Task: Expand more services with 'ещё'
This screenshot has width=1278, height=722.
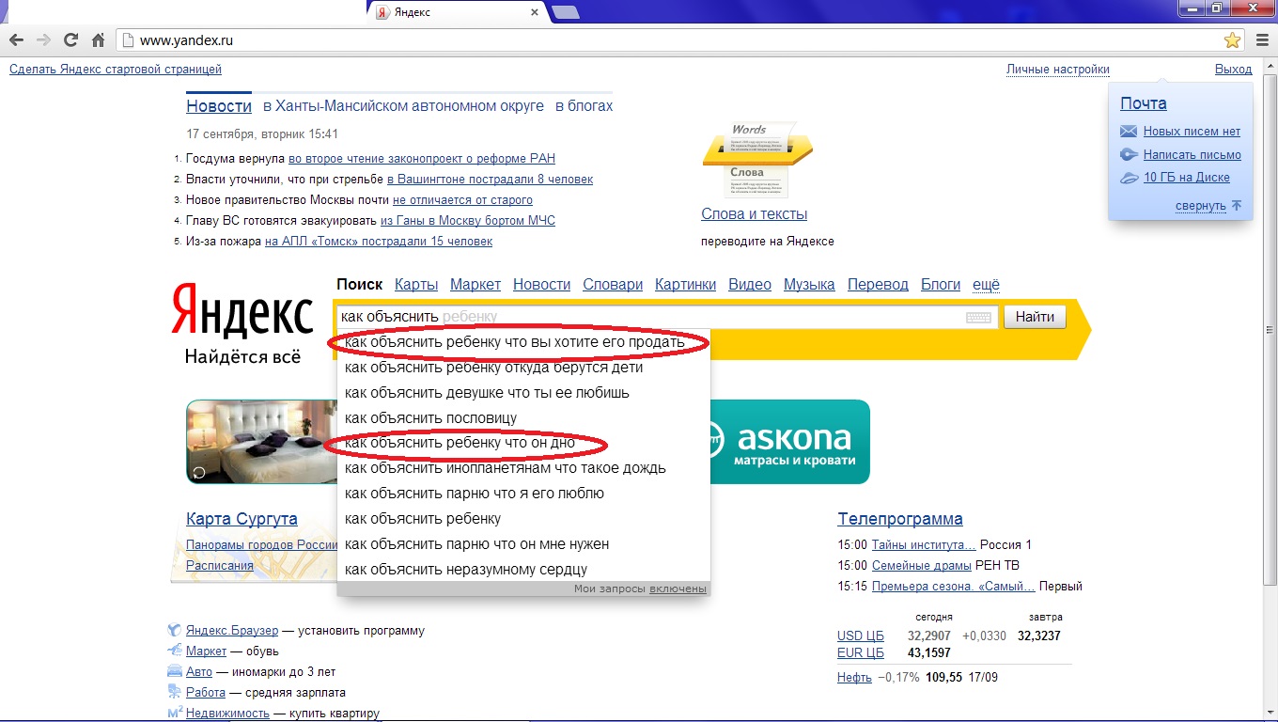Action: pos(986,285)
